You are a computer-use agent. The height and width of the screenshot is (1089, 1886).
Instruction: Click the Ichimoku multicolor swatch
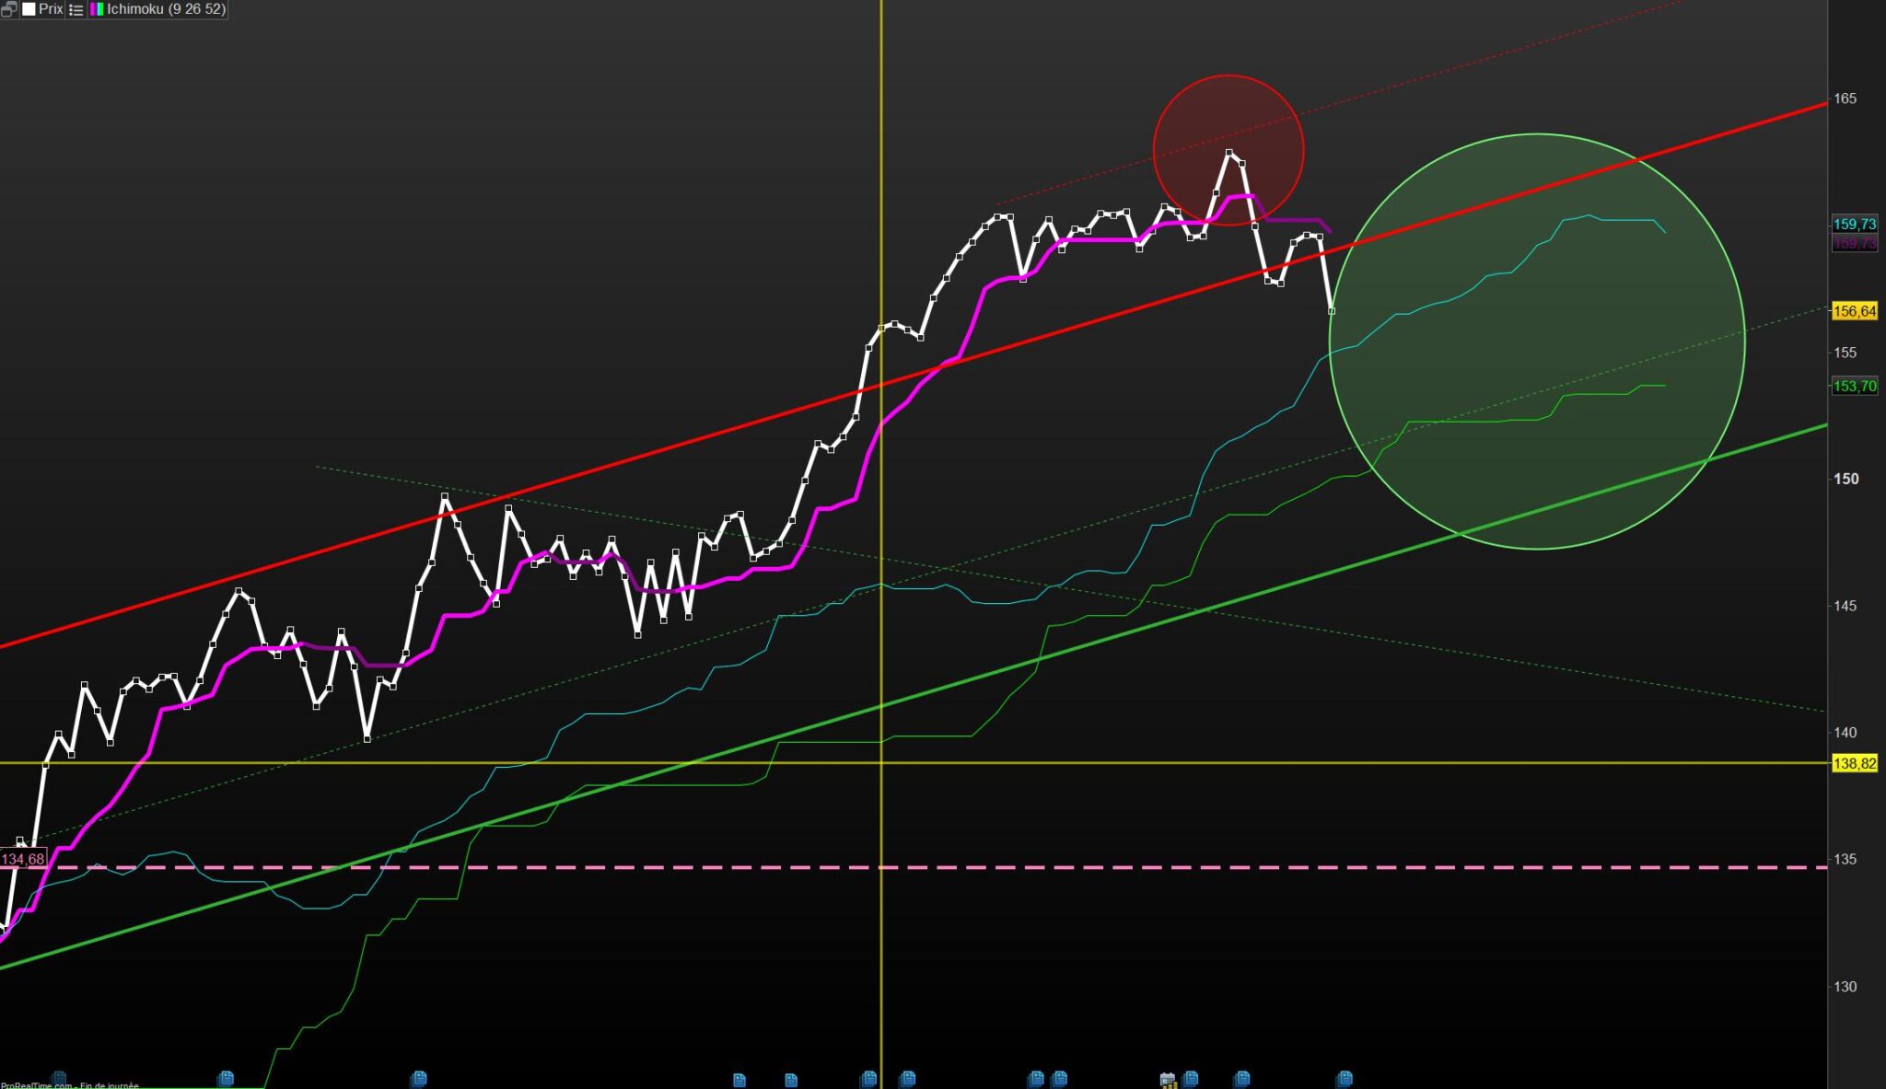(97, 9)
